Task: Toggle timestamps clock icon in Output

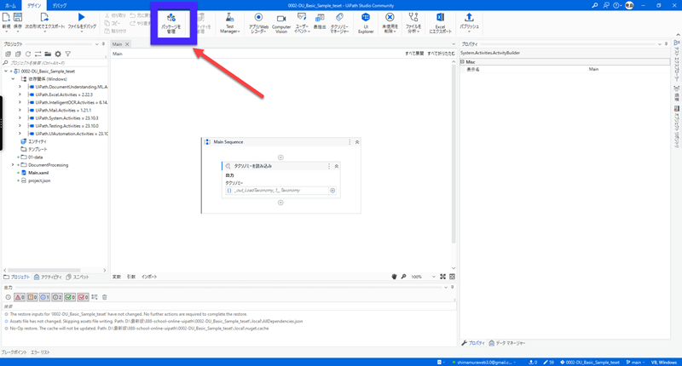Action: [8, 297]
